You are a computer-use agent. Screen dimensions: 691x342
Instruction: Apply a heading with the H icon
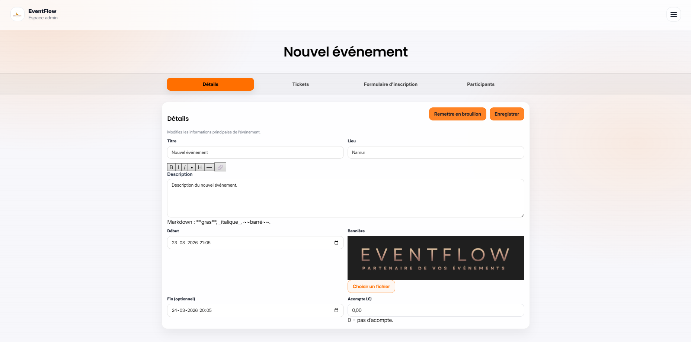point(200,167)
